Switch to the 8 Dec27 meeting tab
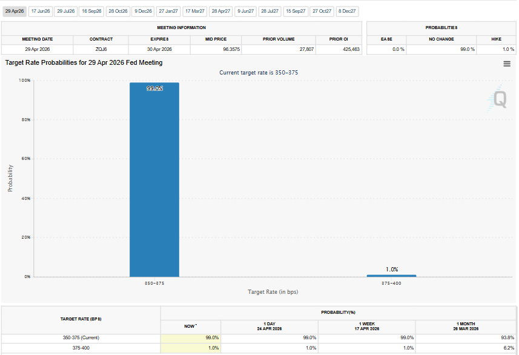This screenshot has height=355, width=519. pos(347,11)
